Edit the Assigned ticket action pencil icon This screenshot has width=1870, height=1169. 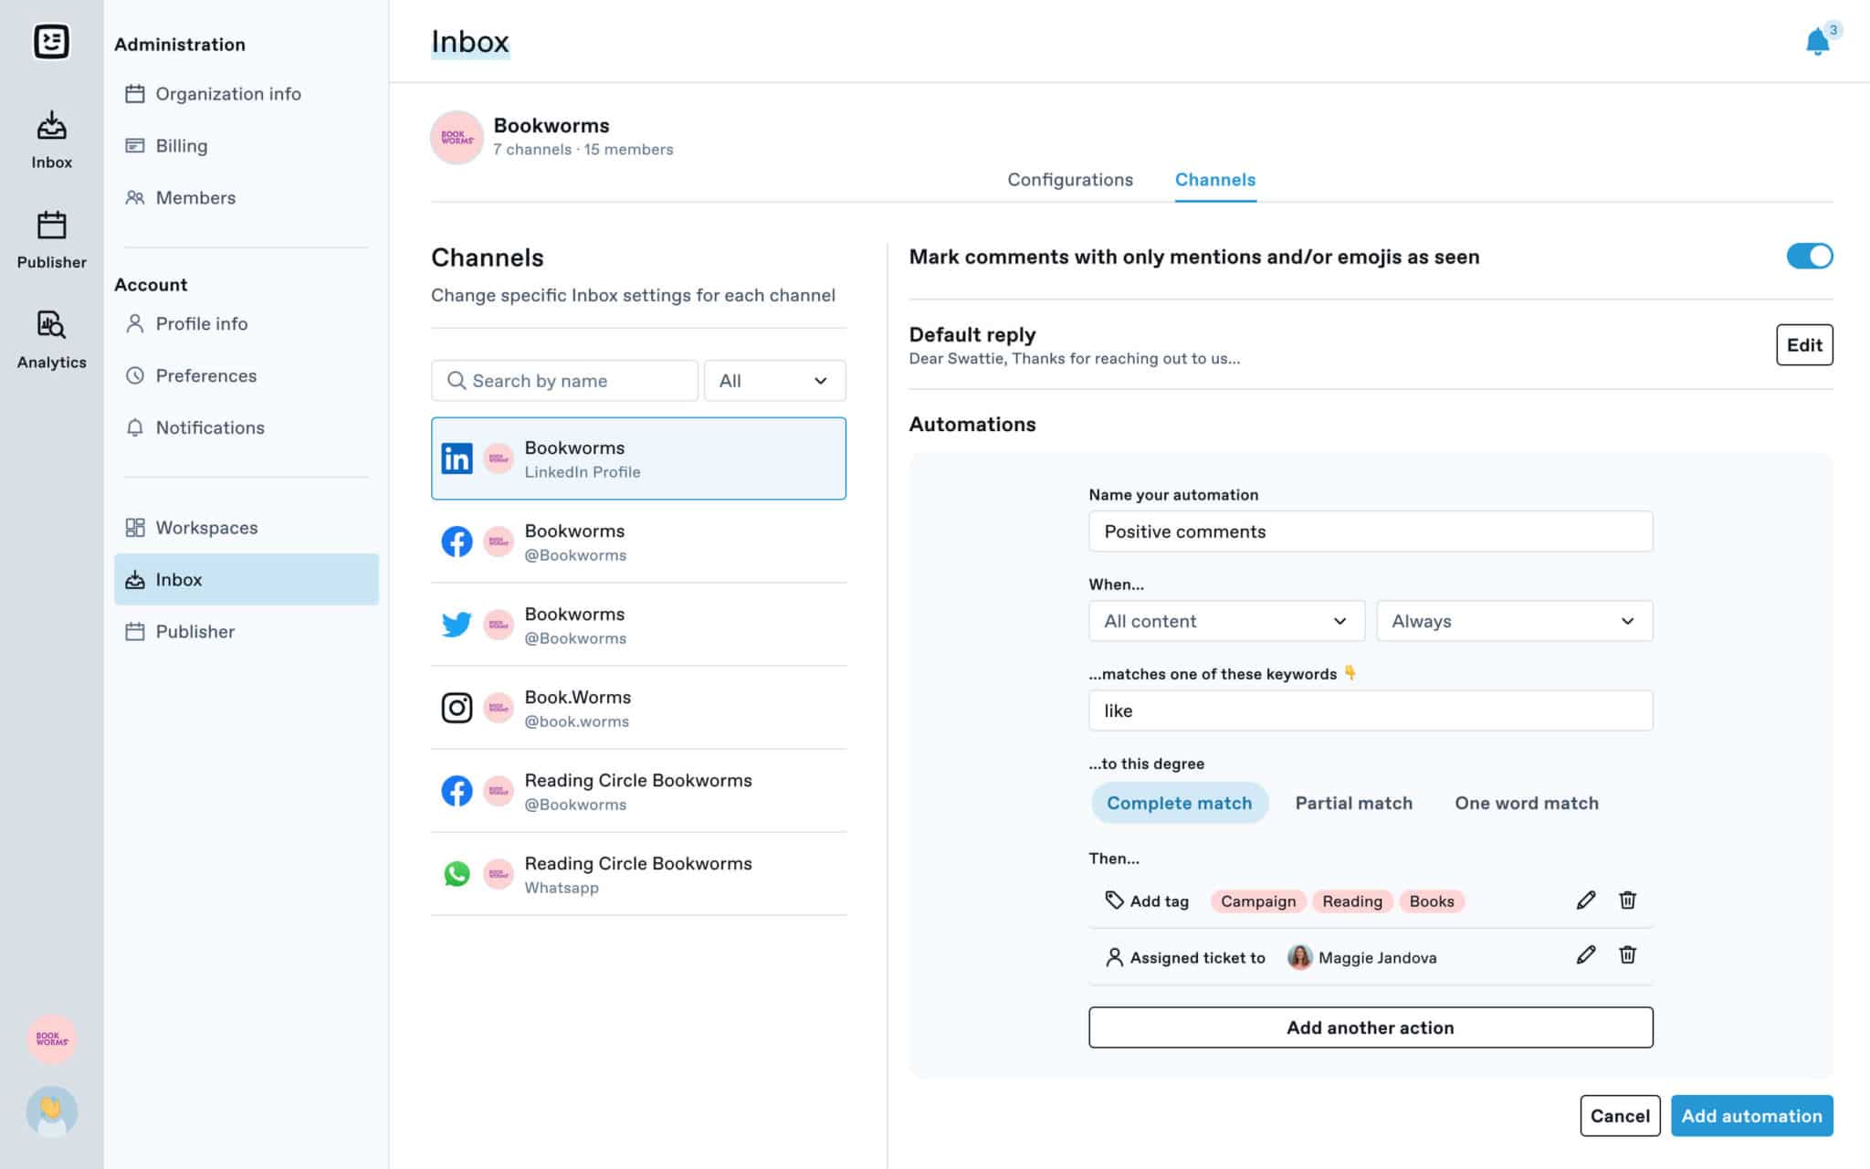tap(1586, 955)
